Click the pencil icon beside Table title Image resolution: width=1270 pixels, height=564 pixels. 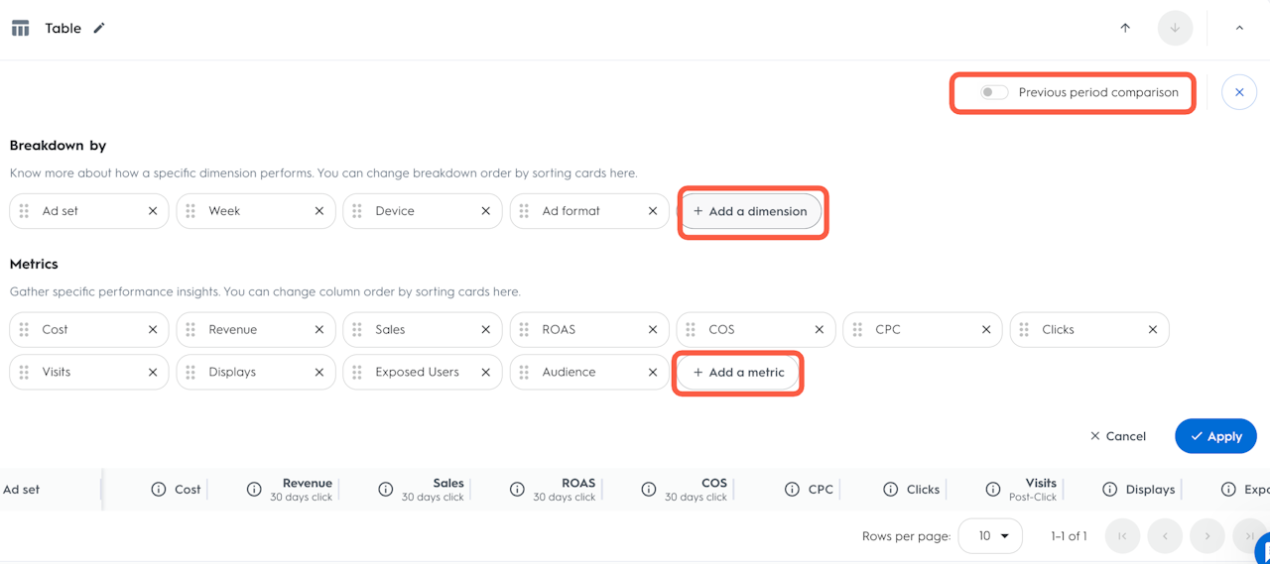99,29
